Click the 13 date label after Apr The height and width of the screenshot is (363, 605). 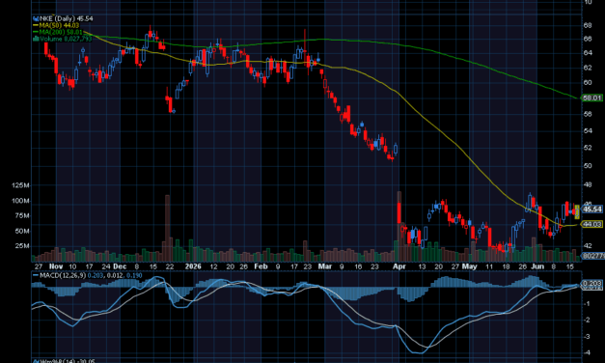coord(422,266)
